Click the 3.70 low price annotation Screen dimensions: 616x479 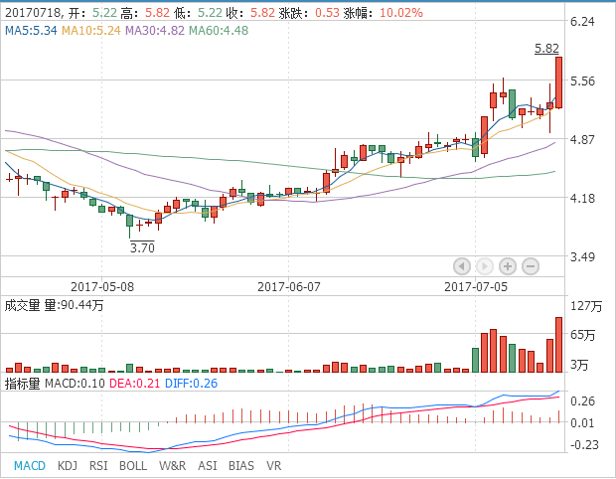(142, 248)
